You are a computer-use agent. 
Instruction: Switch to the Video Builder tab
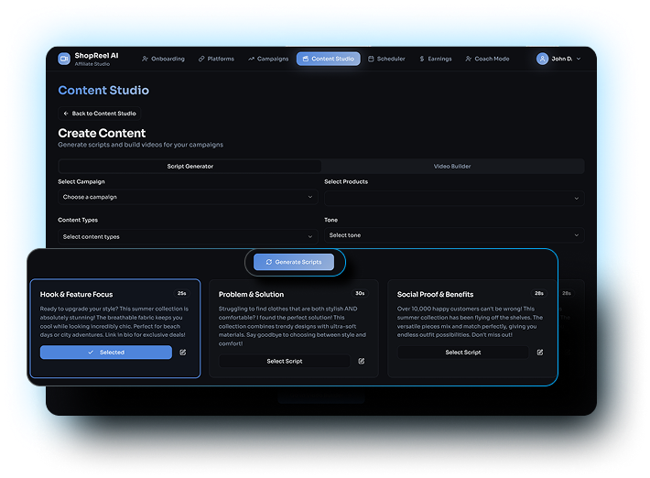tap(452, 167)
